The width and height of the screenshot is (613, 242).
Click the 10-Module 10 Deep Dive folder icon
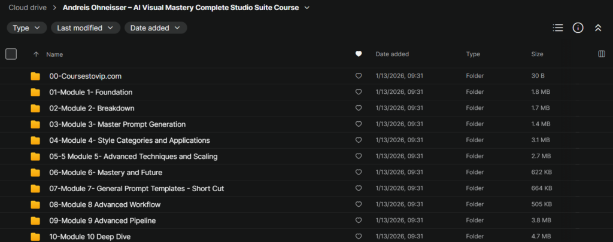tap(35, 237)
